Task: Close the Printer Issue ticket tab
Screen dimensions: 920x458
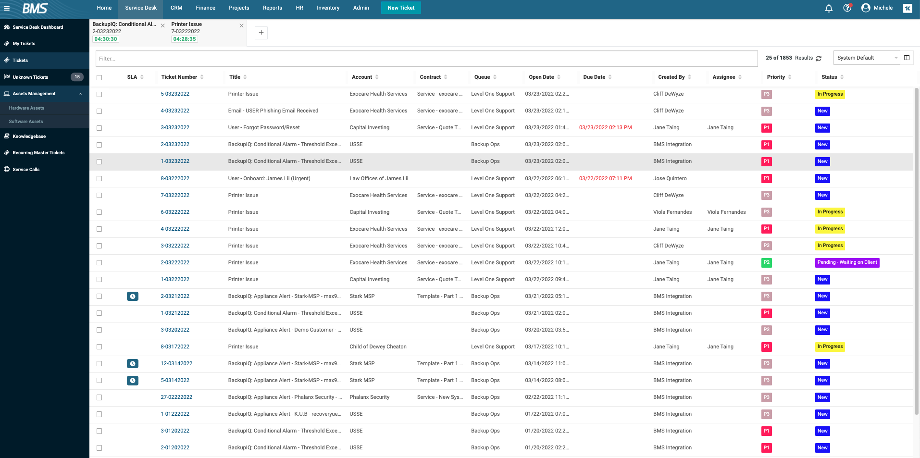Action: (x=241, y=25)
